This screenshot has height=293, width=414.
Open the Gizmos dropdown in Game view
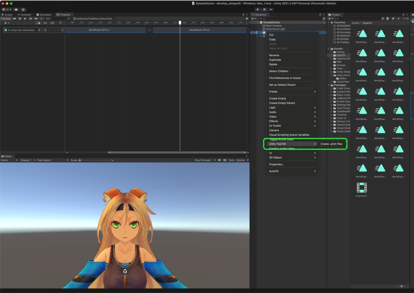click(x=242, y=160)
